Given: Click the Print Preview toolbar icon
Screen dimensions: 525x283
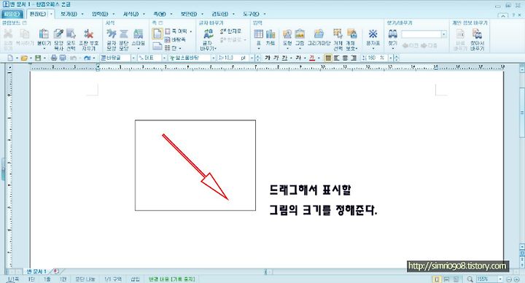Looking at the screenshot, I should pyautogui.click(x=62, y=58).
